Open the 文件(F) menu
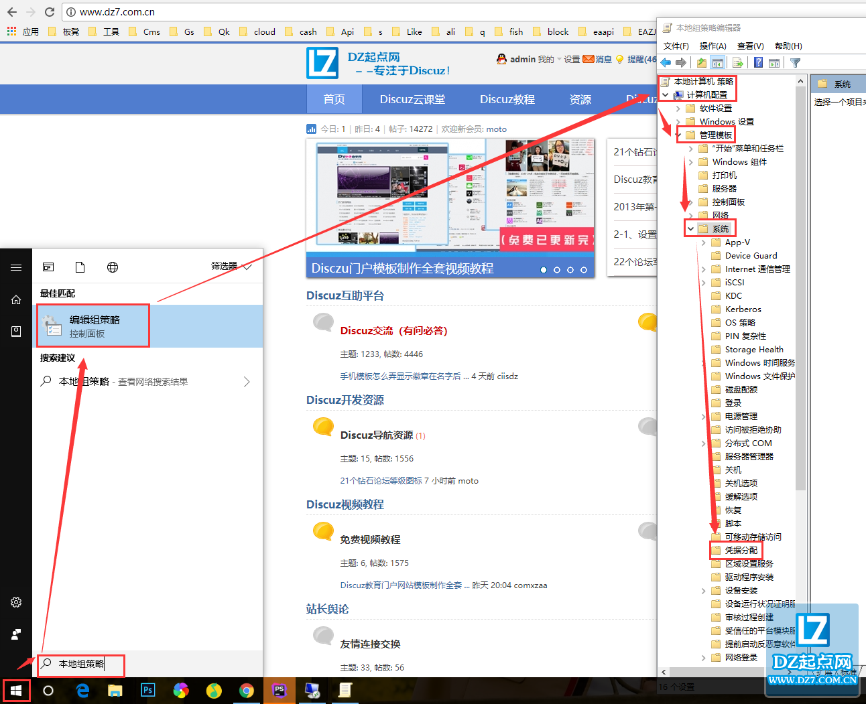Image resolution: width=866 pixels, height=704 pixels. (x=676, y=46)
